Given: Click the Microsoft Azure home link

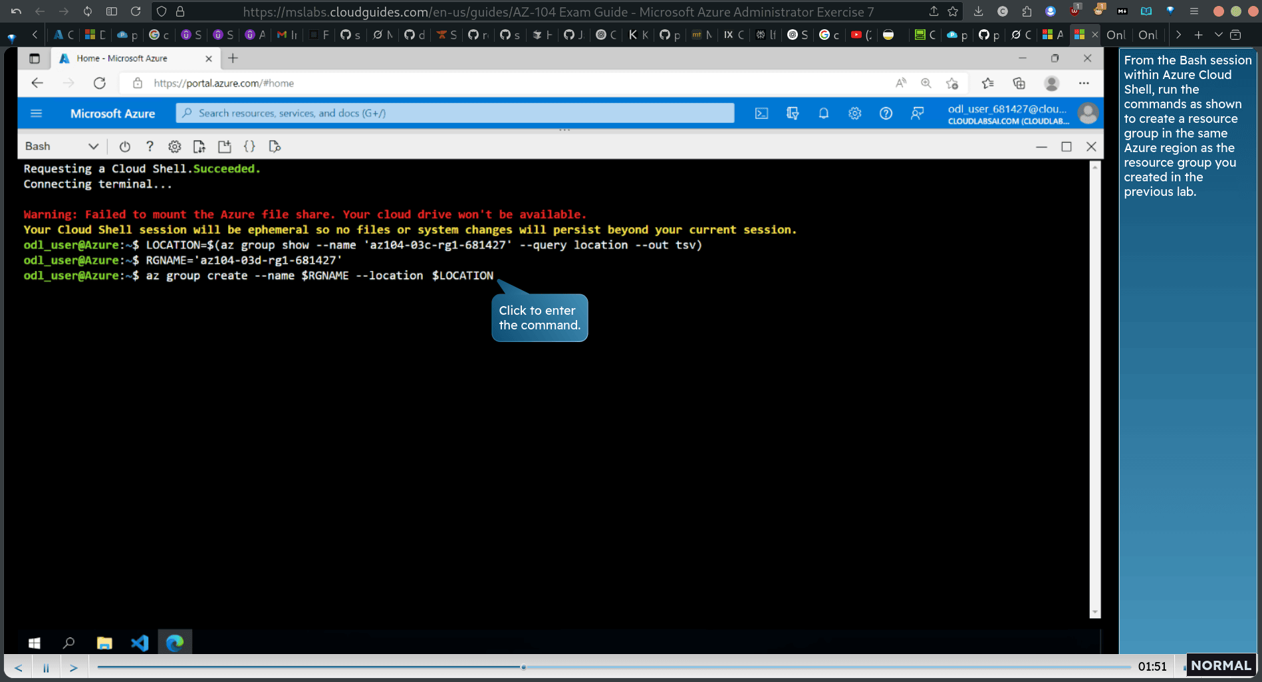Looking at the screenshot, I should pyautogui.click(x=112, y=114).
